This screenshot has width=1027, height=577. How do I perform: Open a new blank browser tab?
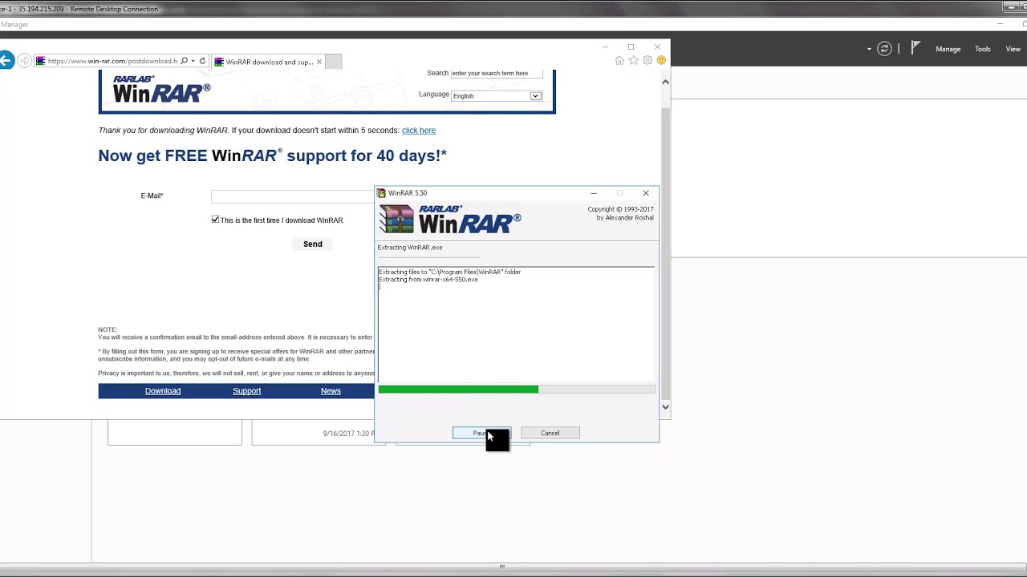(x=334, y=62)
